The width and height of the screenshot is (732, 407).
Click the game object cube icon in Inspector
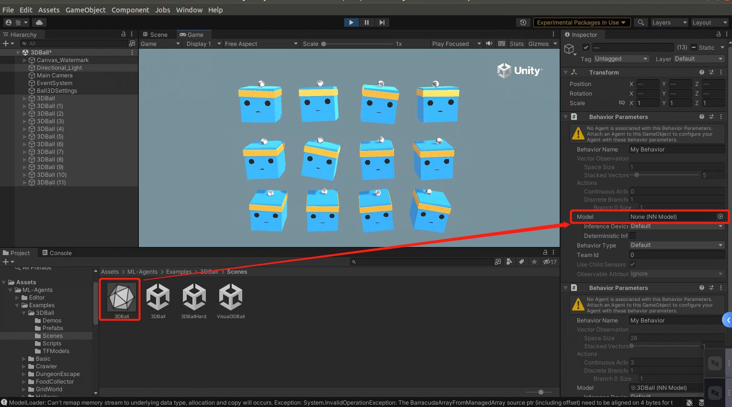569,49
